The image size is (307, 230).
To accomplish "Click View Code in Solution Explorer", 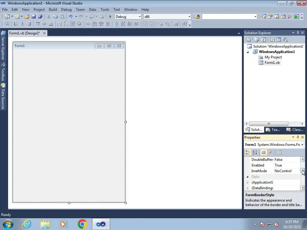I will 272,40.
